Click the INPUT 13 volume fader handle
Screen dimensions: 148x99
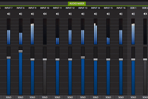[x=83, y=57]
